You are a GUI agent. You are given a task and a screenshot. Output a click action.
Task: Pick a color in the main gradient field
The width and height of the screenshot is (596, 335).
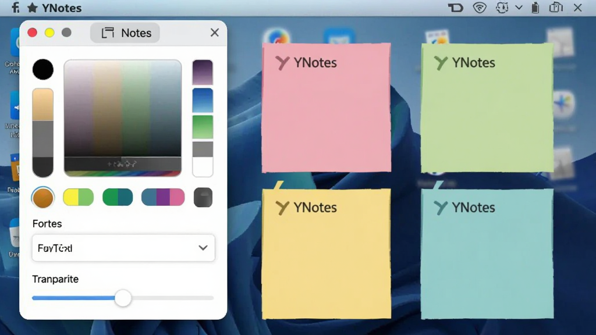coord(122,108)
